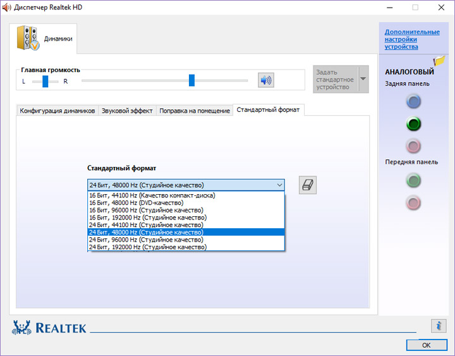Select the blue rear panel jack
455x356 pixels.
413,102
